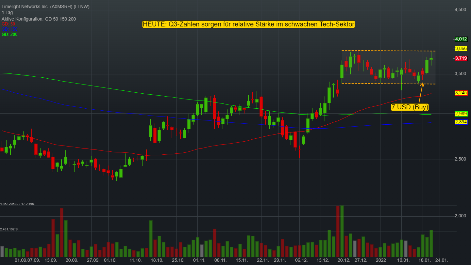Click the 08.11. date on time axis

[221, 260]
